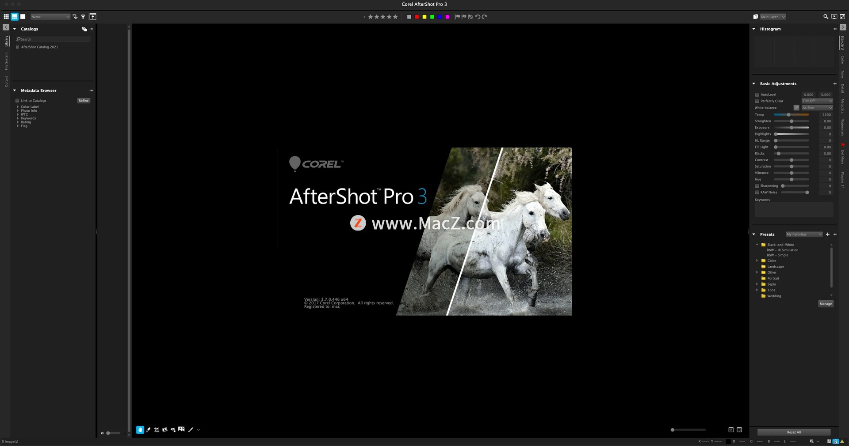Viewport: 849px width, 446px height.
Task: Open the File System side tab
Action: click(x=6, y=61)
